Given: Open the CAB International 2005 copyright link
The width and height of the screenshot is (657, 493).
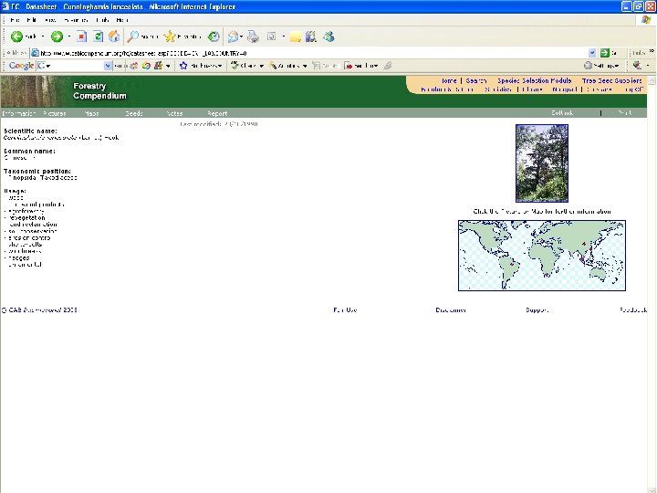Looking at the screenshot, I should pyautogui.click(x=39, y=309).
